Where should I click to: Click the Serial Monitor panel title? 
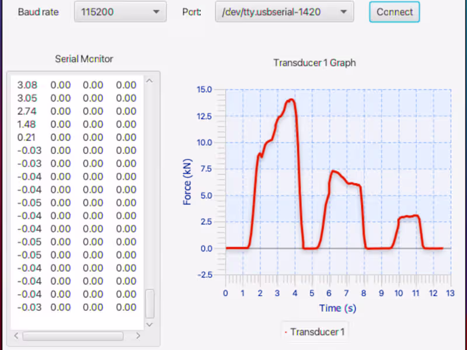coord(84,59)
